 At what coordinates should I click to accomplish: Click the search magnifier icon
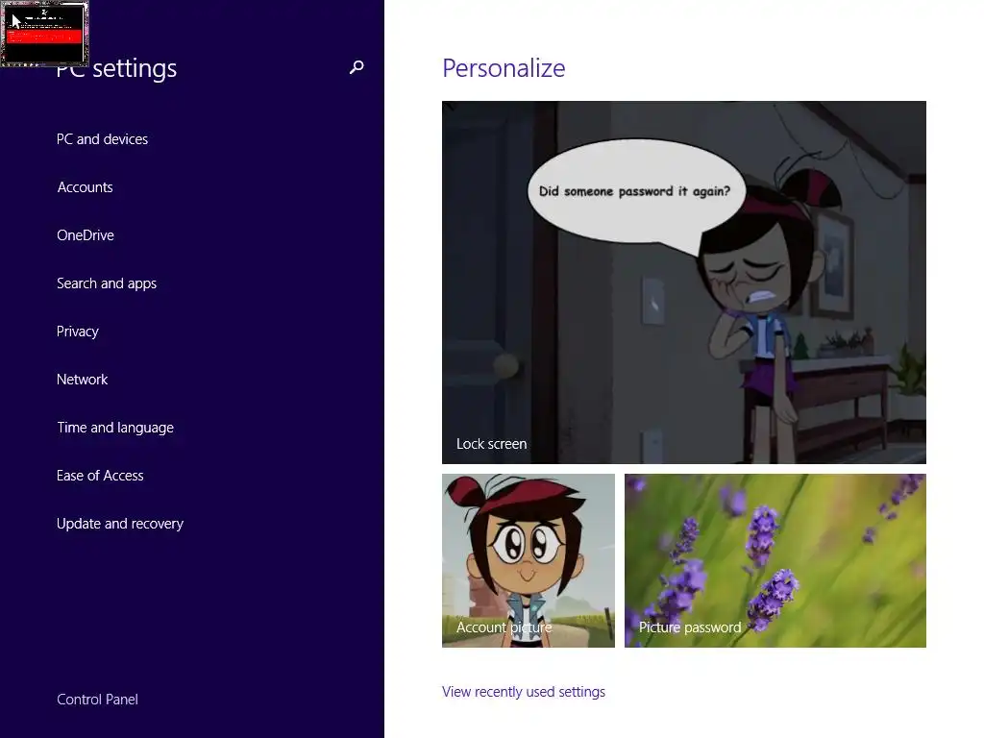357,67
